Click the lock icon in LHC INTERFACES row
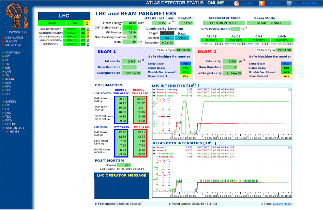 click(x=88, y=29)
